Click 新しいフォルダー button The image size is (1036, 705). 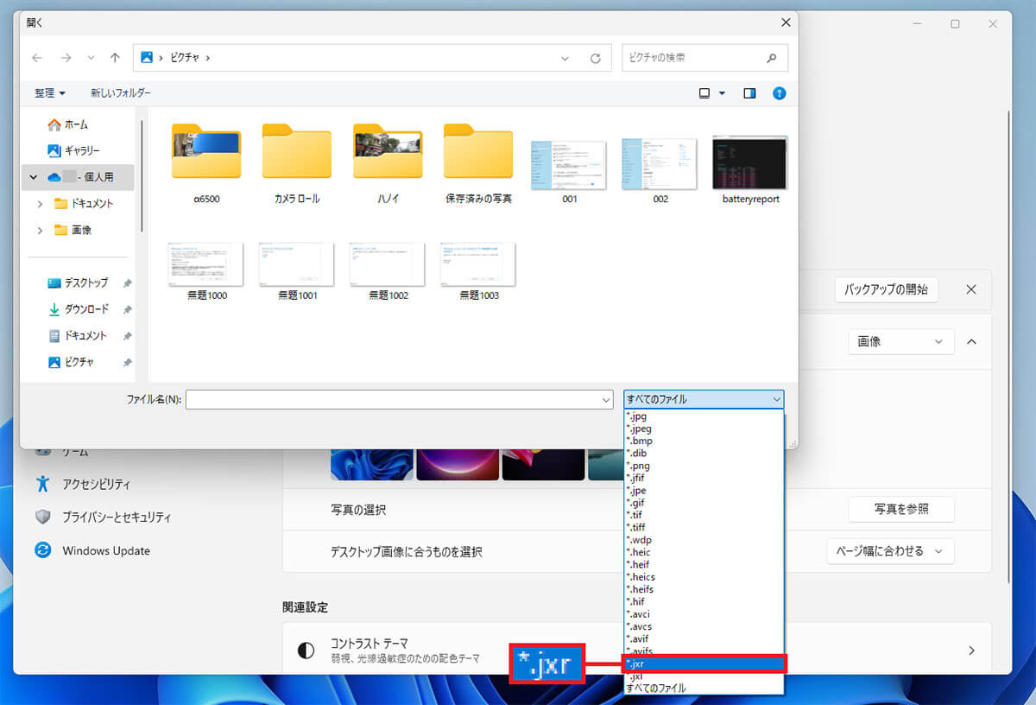click(x=121, y=93)
